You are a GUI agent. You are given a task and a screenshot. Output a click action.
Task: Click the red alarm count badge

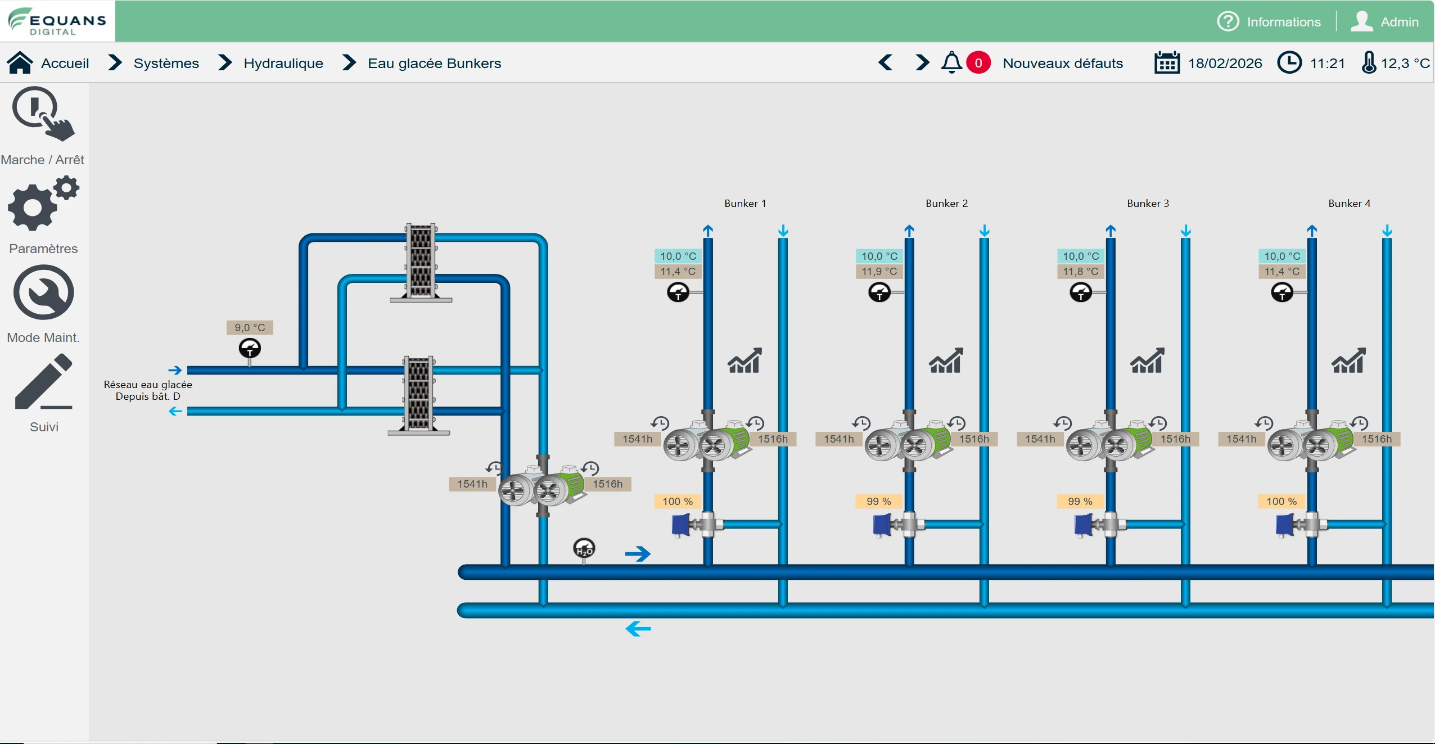(x=978, y=63)
